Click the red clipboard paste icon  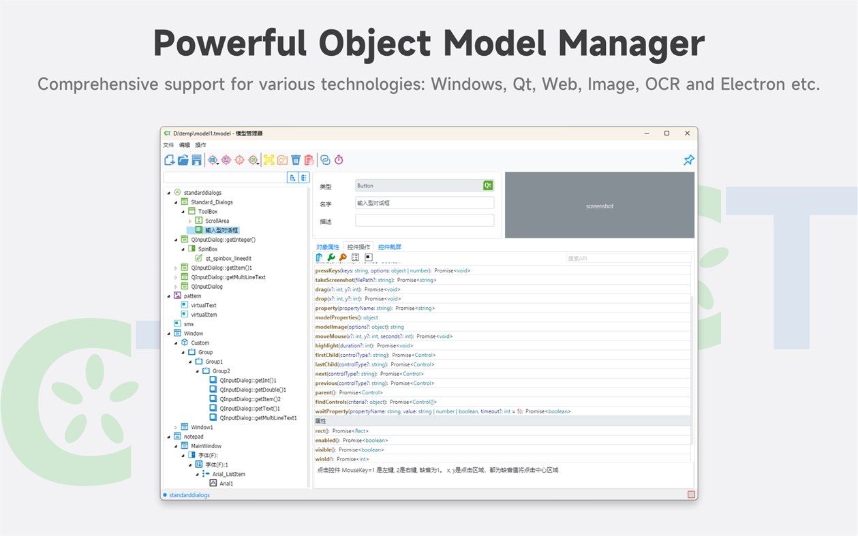pos(309,160)
